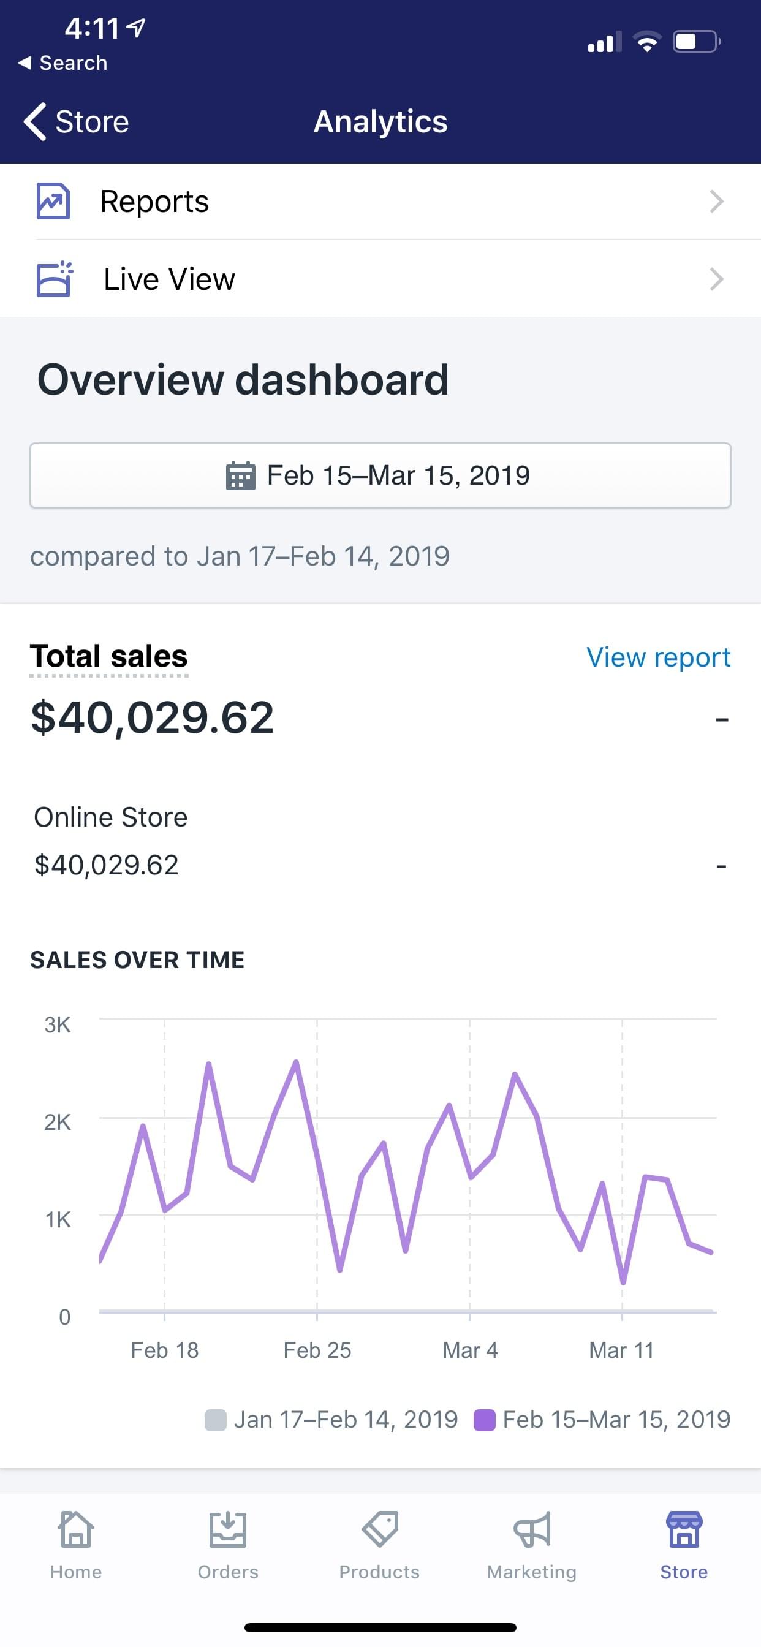The image size is (761, 1647).
Task: Tap the purple Feb 15–Mar 15 legend swatch
Action: (484, 1420)
